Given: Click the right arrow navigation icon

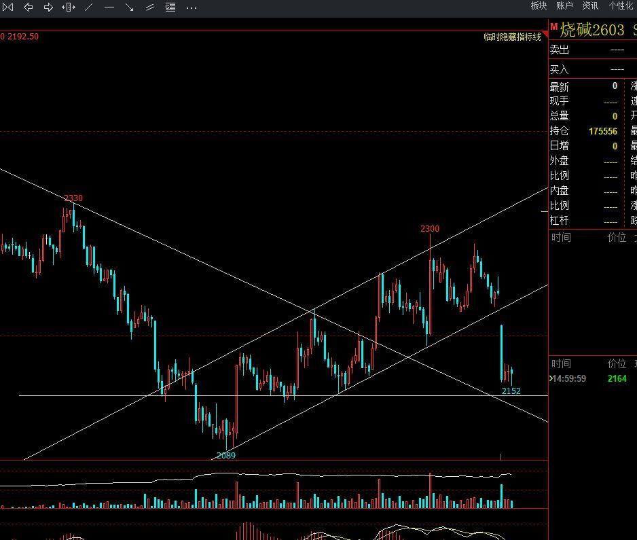Looking at the screenshot, I should tap(48, 7).
